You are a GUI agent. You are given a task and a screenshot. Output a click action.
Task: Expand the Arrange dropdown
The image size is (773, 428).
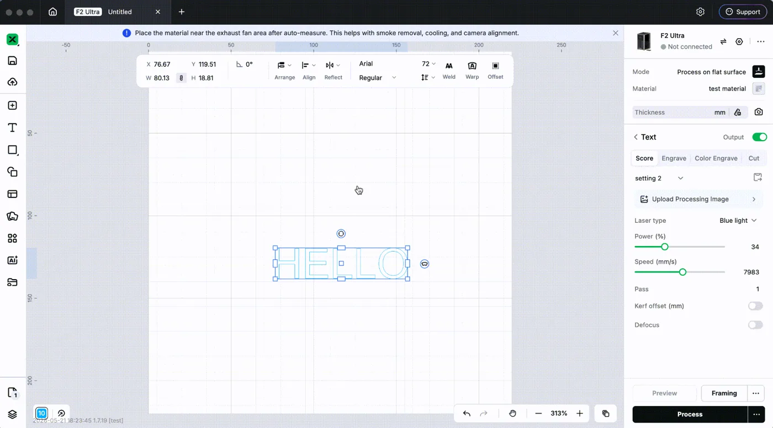coord(285,70)
